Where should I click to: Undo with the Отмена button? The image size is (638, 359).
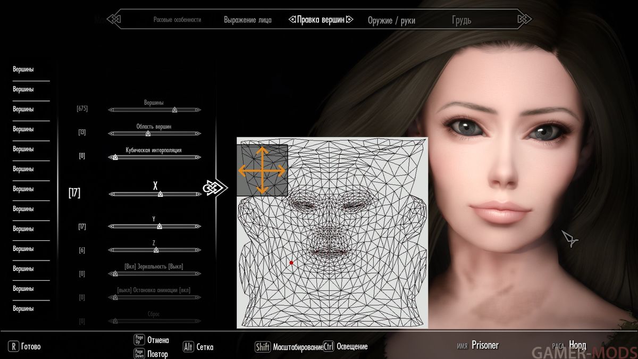click(x=152, y=340)
